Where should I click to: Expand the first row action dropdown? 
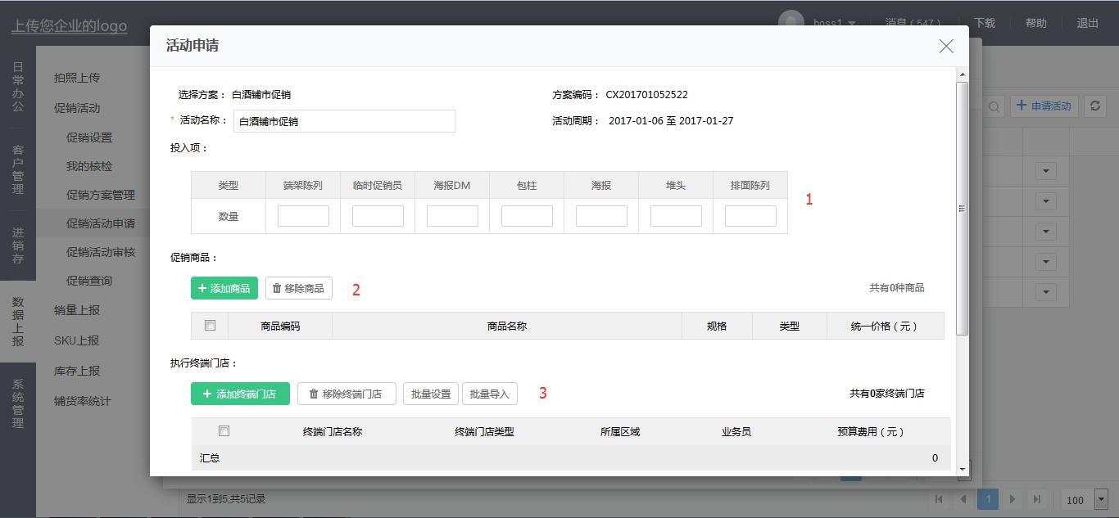(1045, 171)
